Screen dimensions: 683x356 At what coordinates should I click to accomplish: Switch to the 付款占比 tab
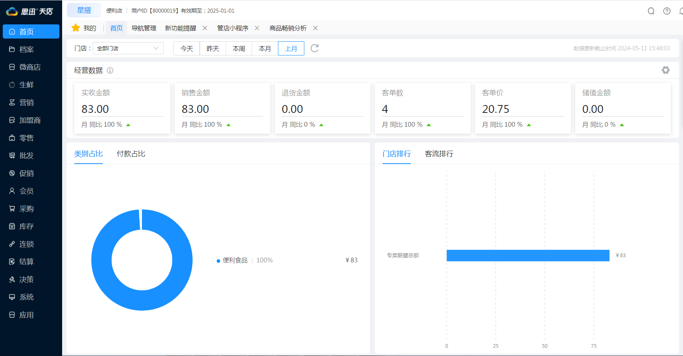point(131,153)
